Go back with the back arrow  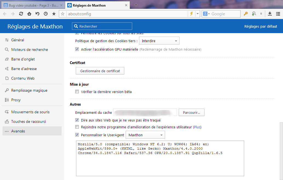click(5, 14)
